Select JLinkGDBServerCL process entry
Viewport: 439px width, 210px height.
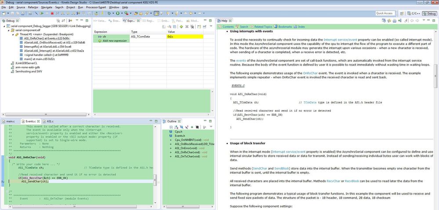(x=24, y=63)
